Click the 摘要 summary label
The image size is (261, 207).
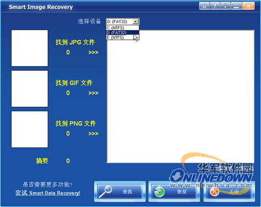pos(42,161)
